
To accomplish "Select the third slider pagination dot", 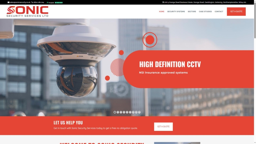I will [x=121, y=112].
